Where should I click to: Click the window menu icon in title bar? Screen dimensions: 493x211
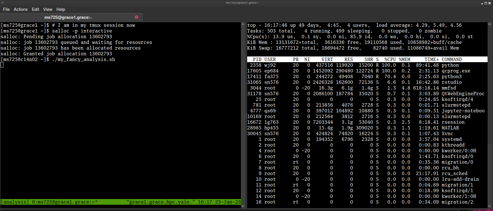pyautogui.click(x=3, y=3)
